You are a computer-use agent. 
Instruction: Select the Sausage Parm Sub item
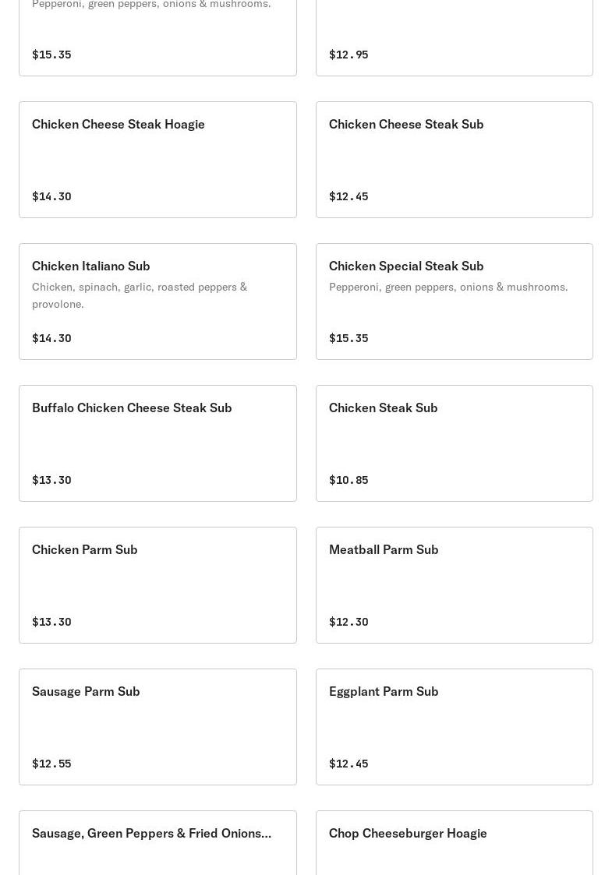coord(157,726)
